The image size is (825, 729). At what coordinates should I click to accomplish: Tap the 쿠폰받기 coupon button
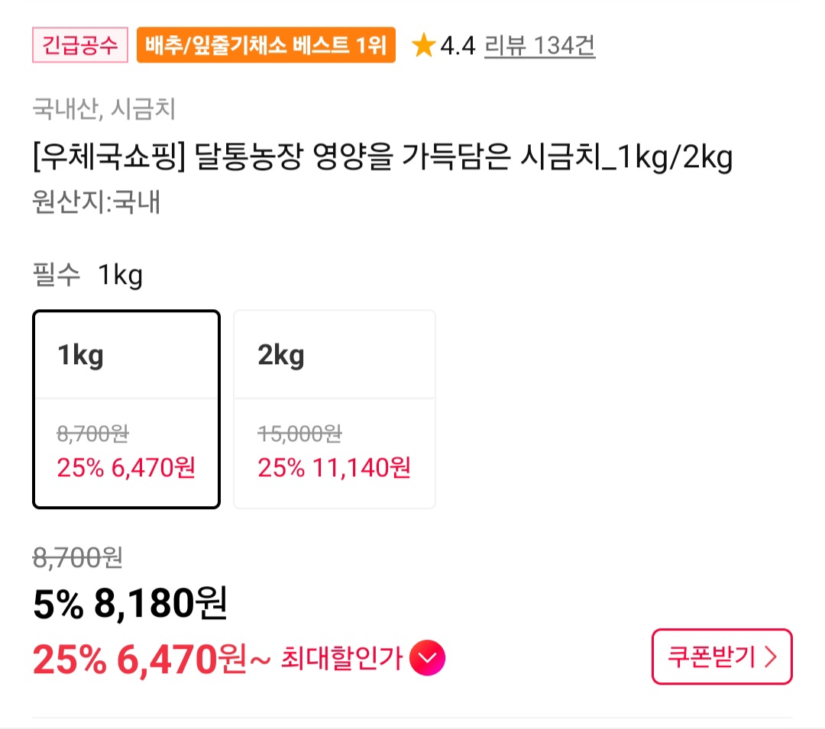pos(721,656)
